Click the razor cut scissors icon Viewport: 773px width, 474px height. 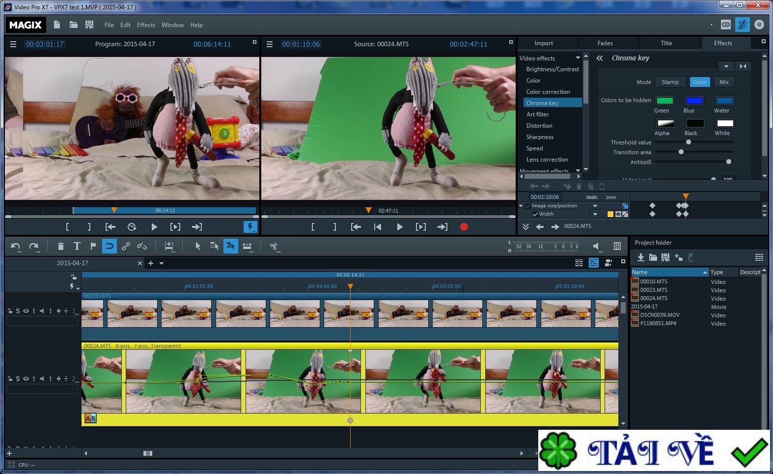pos(274,246)
